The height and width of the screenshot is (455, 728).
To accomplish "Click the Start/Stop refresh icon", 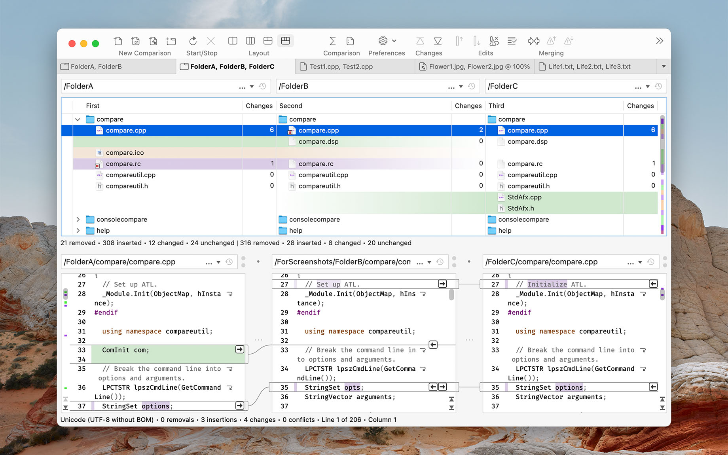I will 193,41.
